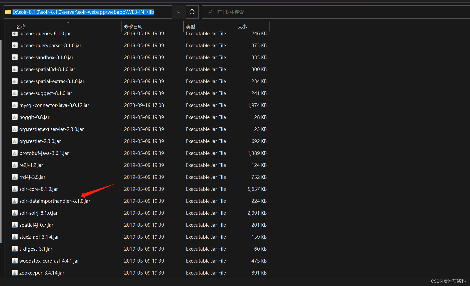470x286 pixels.
Task: Select file name solr-core-8.1.0.jar
Action: pos(39,189)
